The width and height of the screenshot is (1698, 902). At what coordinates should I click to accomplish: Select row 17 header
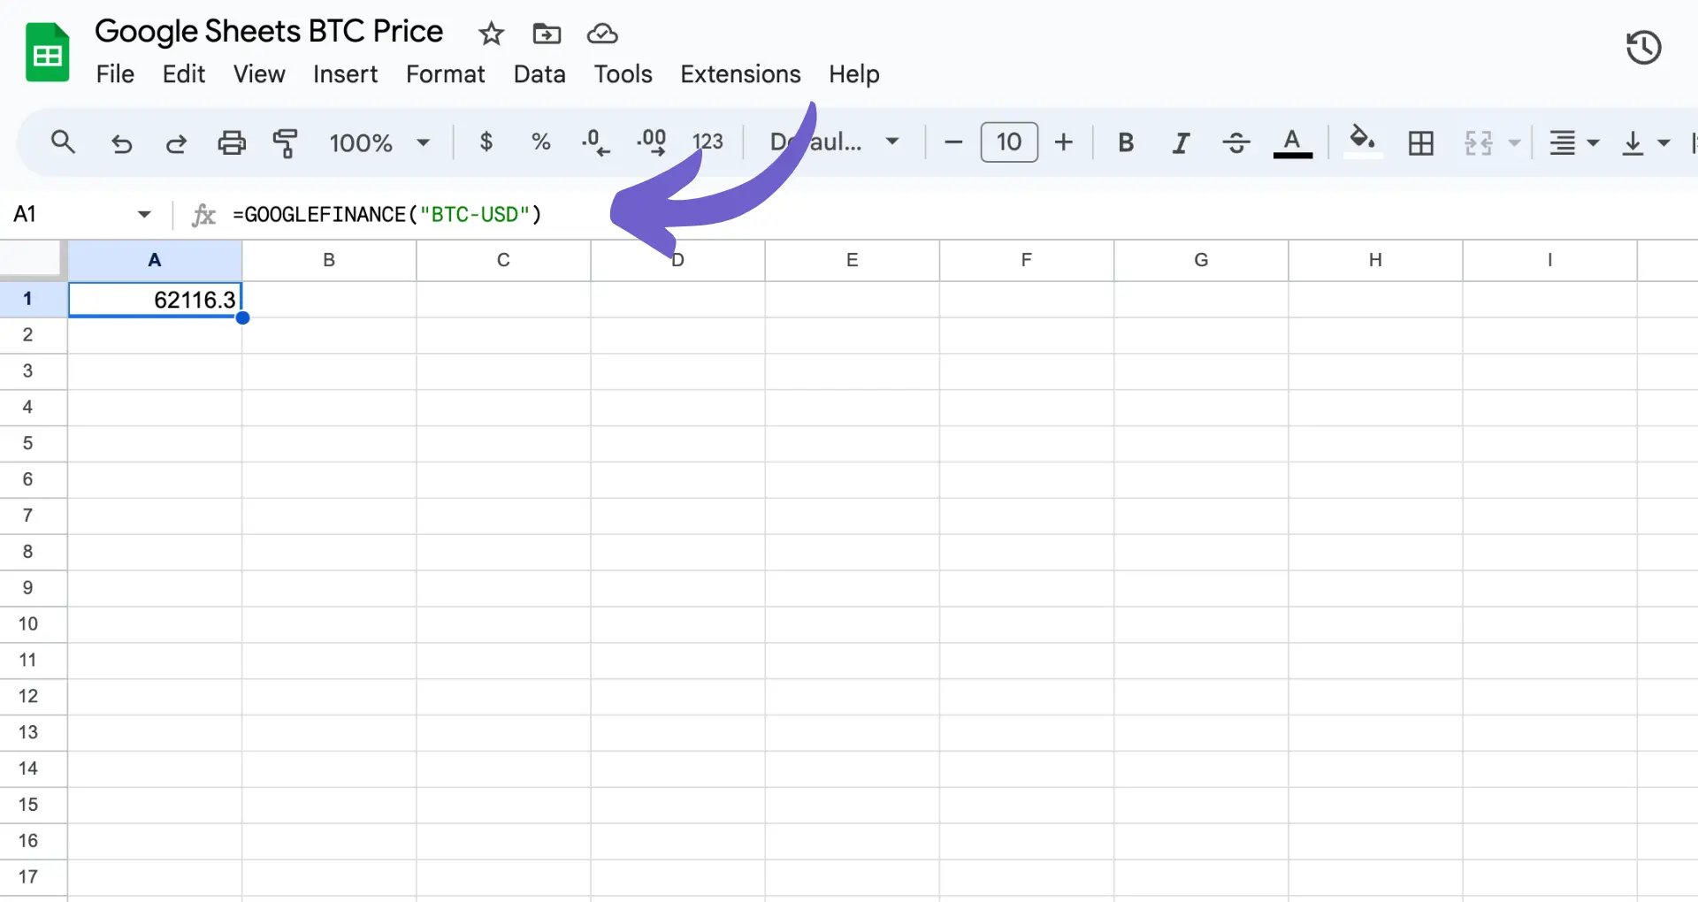pyautogui.click(x=33, y=876)
